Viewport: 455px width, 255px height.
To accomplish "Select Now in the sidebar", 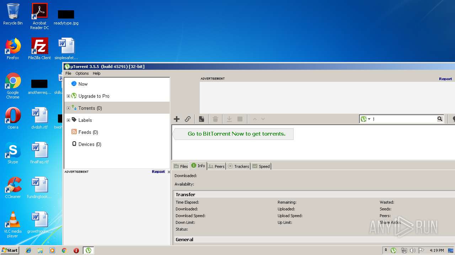I will (x=83, y=84).
